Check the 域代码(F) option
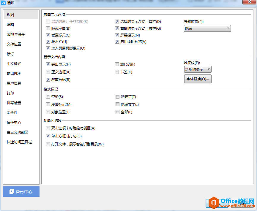 tap(117, 64)
